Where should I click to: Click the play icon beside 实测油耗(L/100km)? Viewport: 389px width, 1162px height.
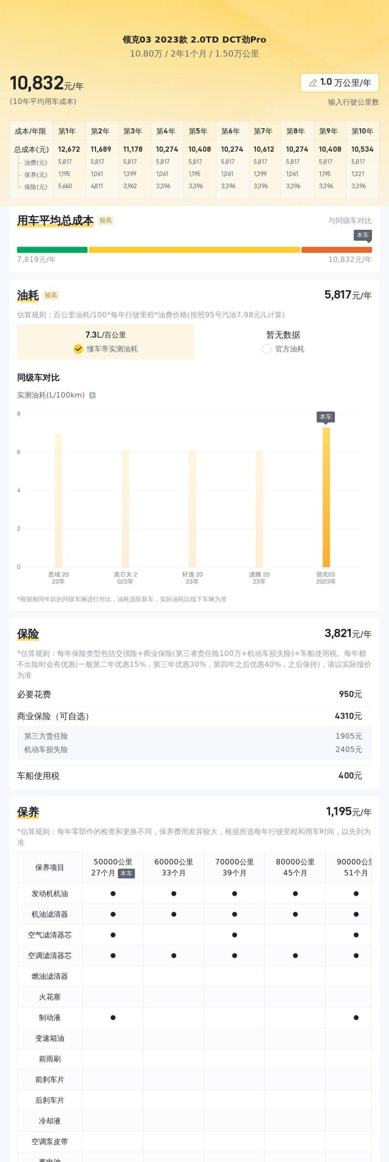click(x=92, y=396)
